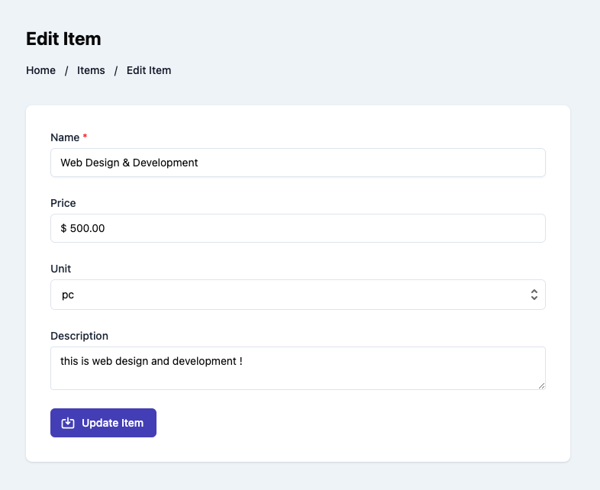This screenshot has width=600, height=490.
Task: Click the dollar sign in the Price field
Action: 63,228
